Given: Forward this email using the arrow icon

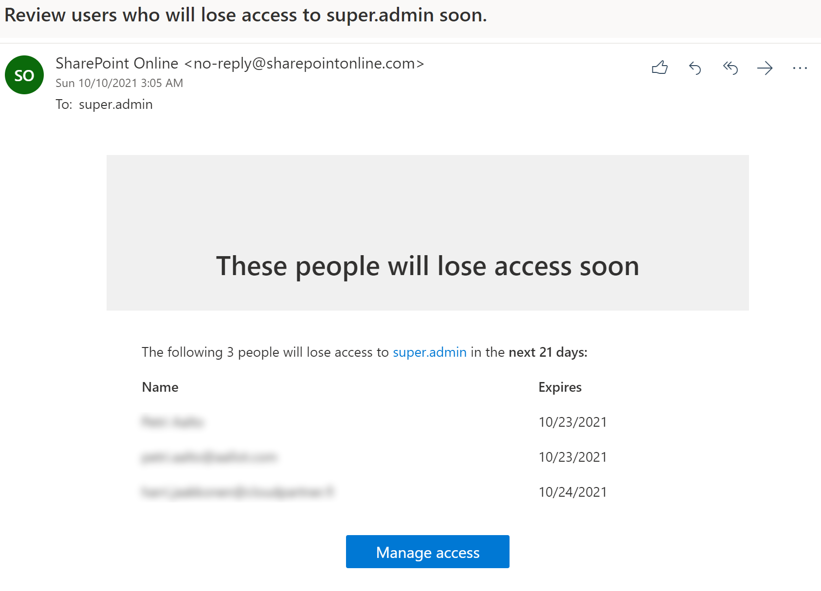Looking at the screenshot, I should [x=765, y=68].
